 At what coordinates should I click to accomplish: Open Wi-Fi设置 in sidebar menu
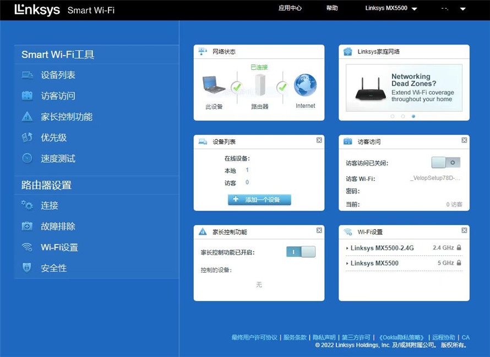coord(59,248)
